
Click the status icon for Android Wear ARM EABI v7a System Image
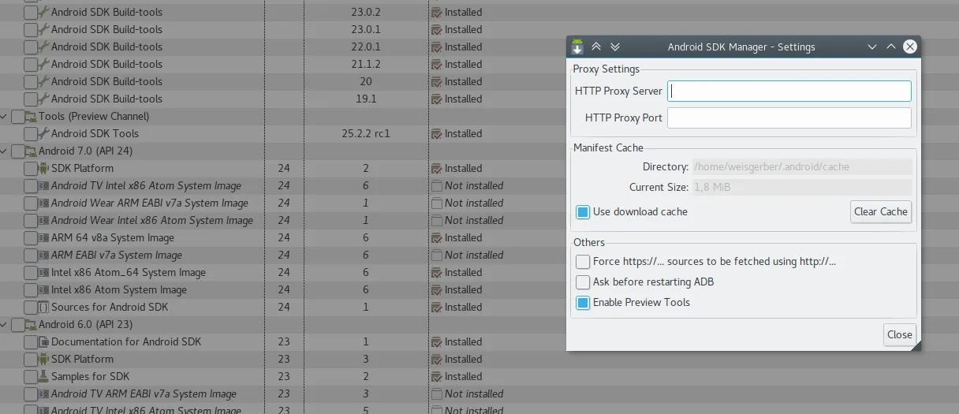tap(436, 203)
